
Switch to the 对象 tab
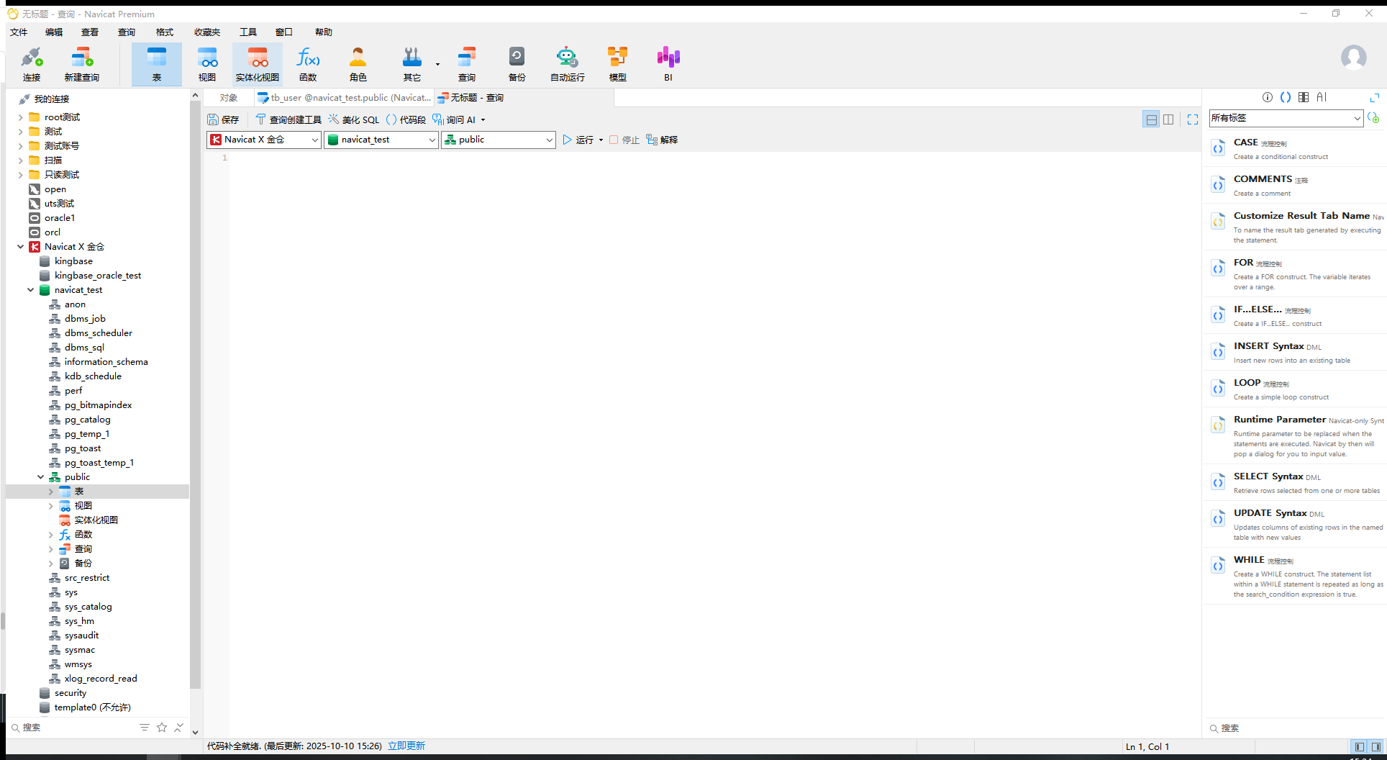pos(229,98)
